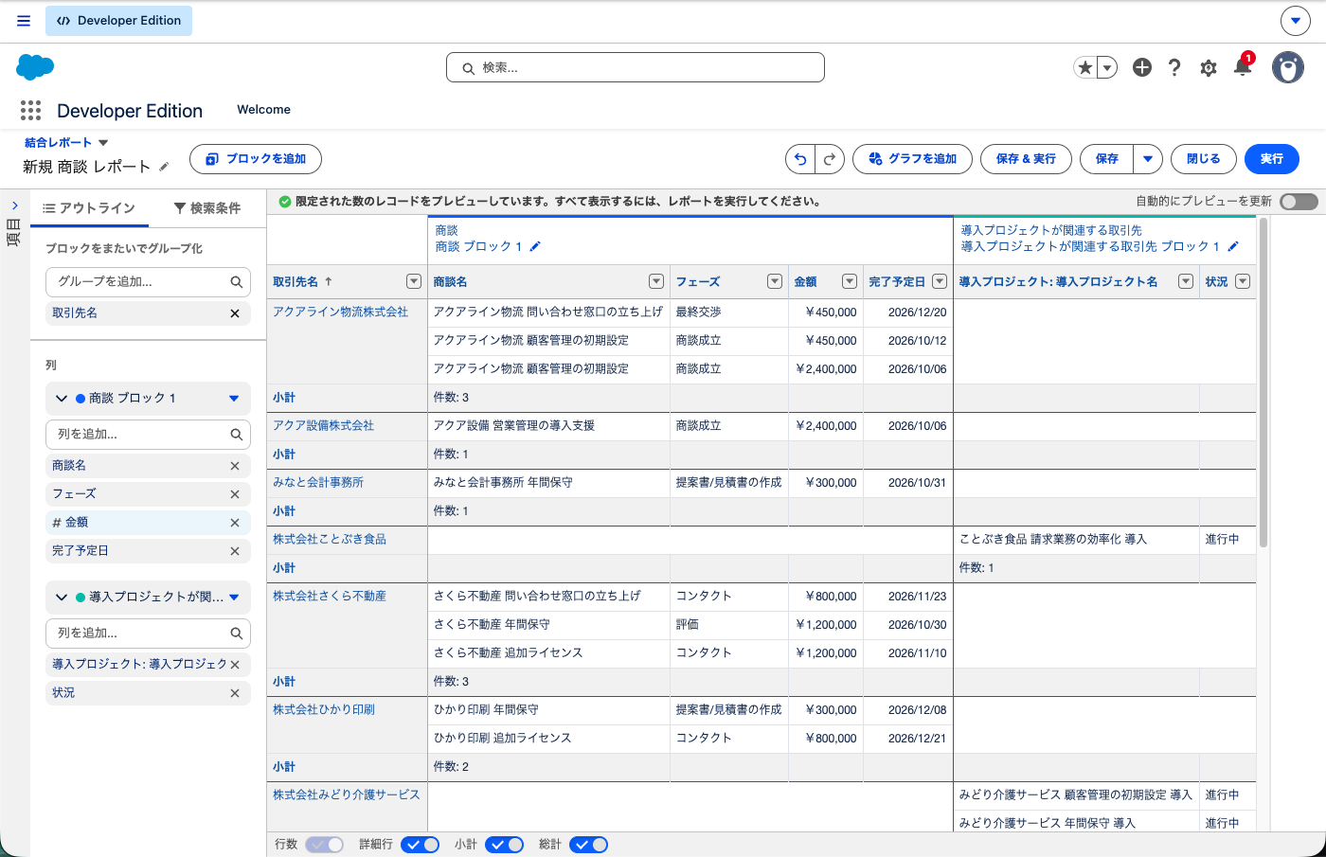Screen dimensions: 1326x857
Task: Click the 保存 button
Action: 1106,159
